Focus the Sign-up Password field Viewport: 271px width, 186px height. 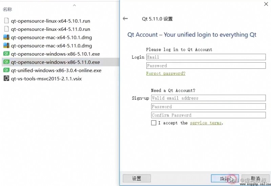[208, 106]
